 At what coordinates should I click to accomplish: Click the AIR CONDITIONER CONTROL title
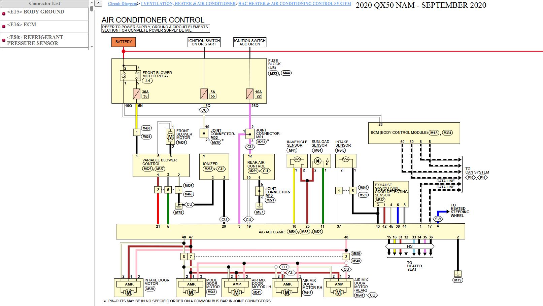pos(153,20)
